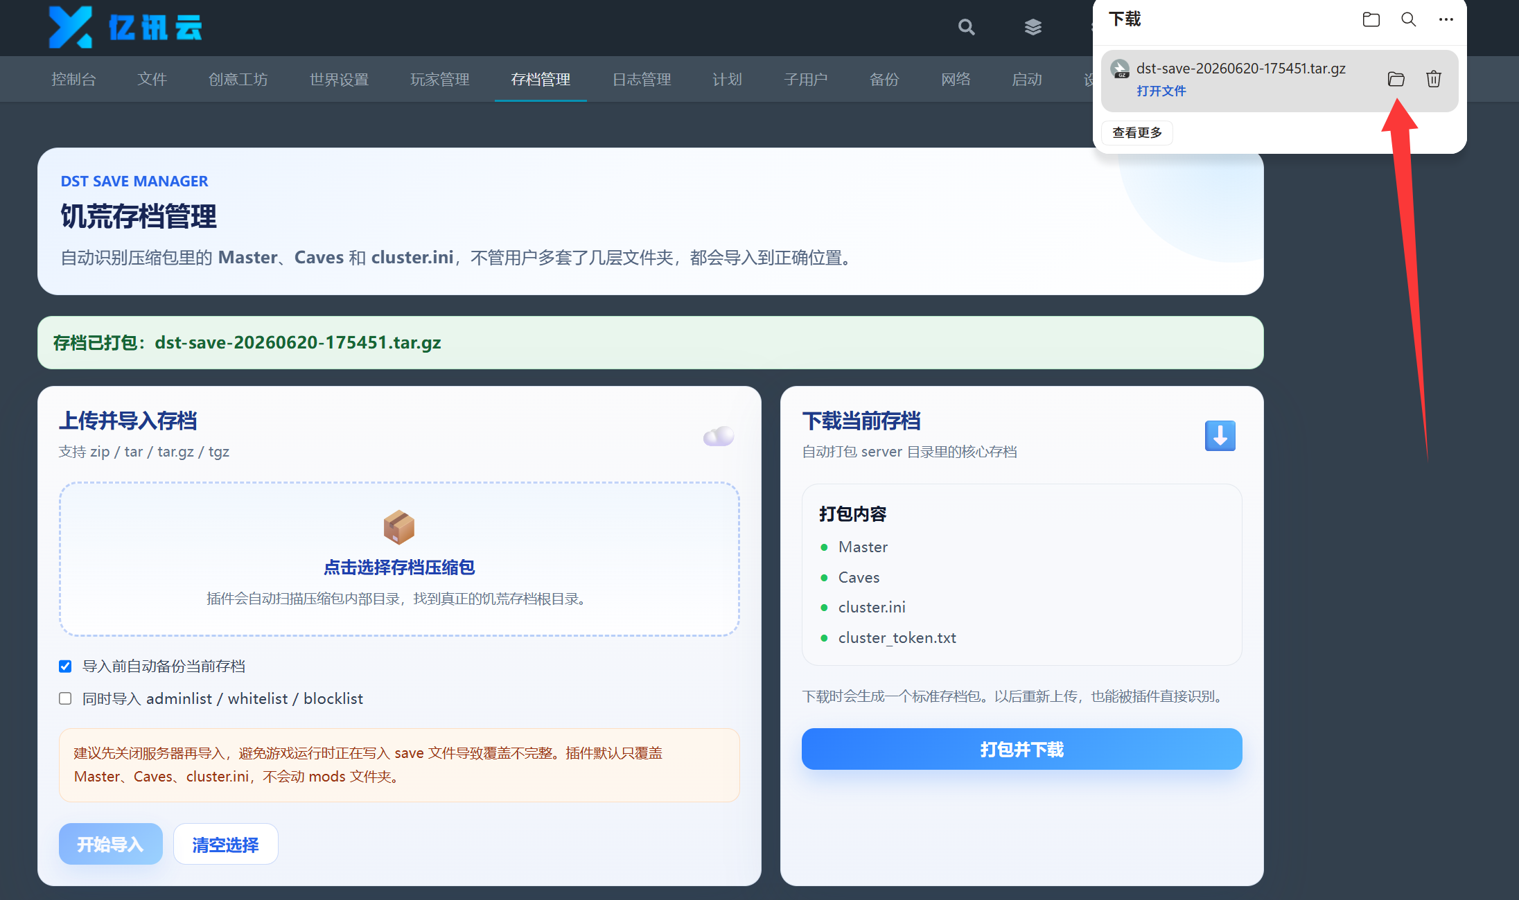Click the 饥荒存档管理 heading

tap(139, 217)
